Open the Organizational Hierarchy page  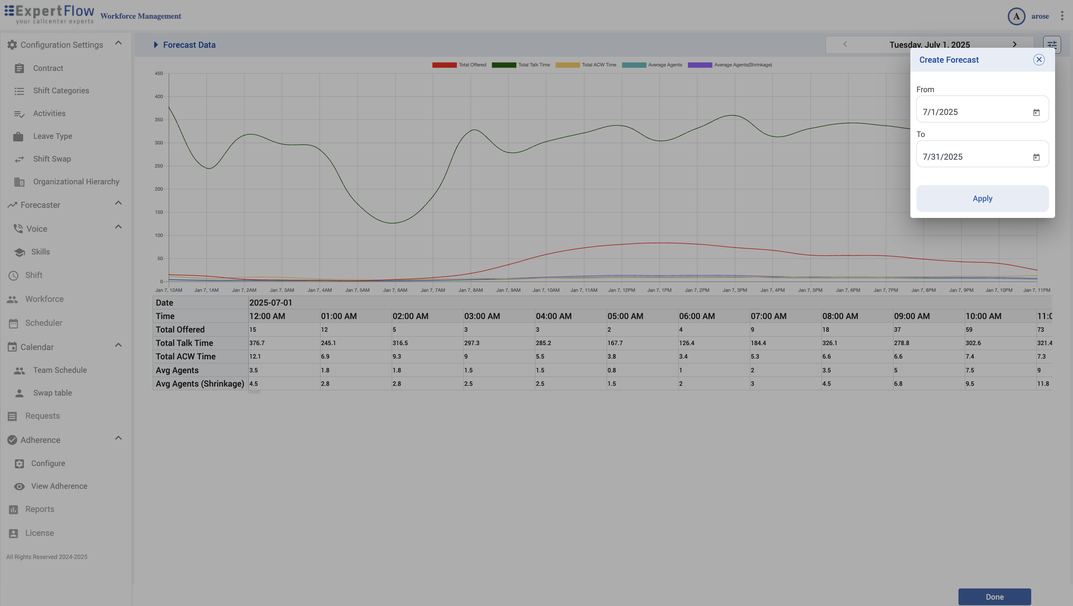click(x=76, y=182)
